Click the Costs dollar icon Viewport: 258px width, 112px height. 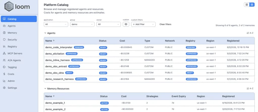click(4, 74)
